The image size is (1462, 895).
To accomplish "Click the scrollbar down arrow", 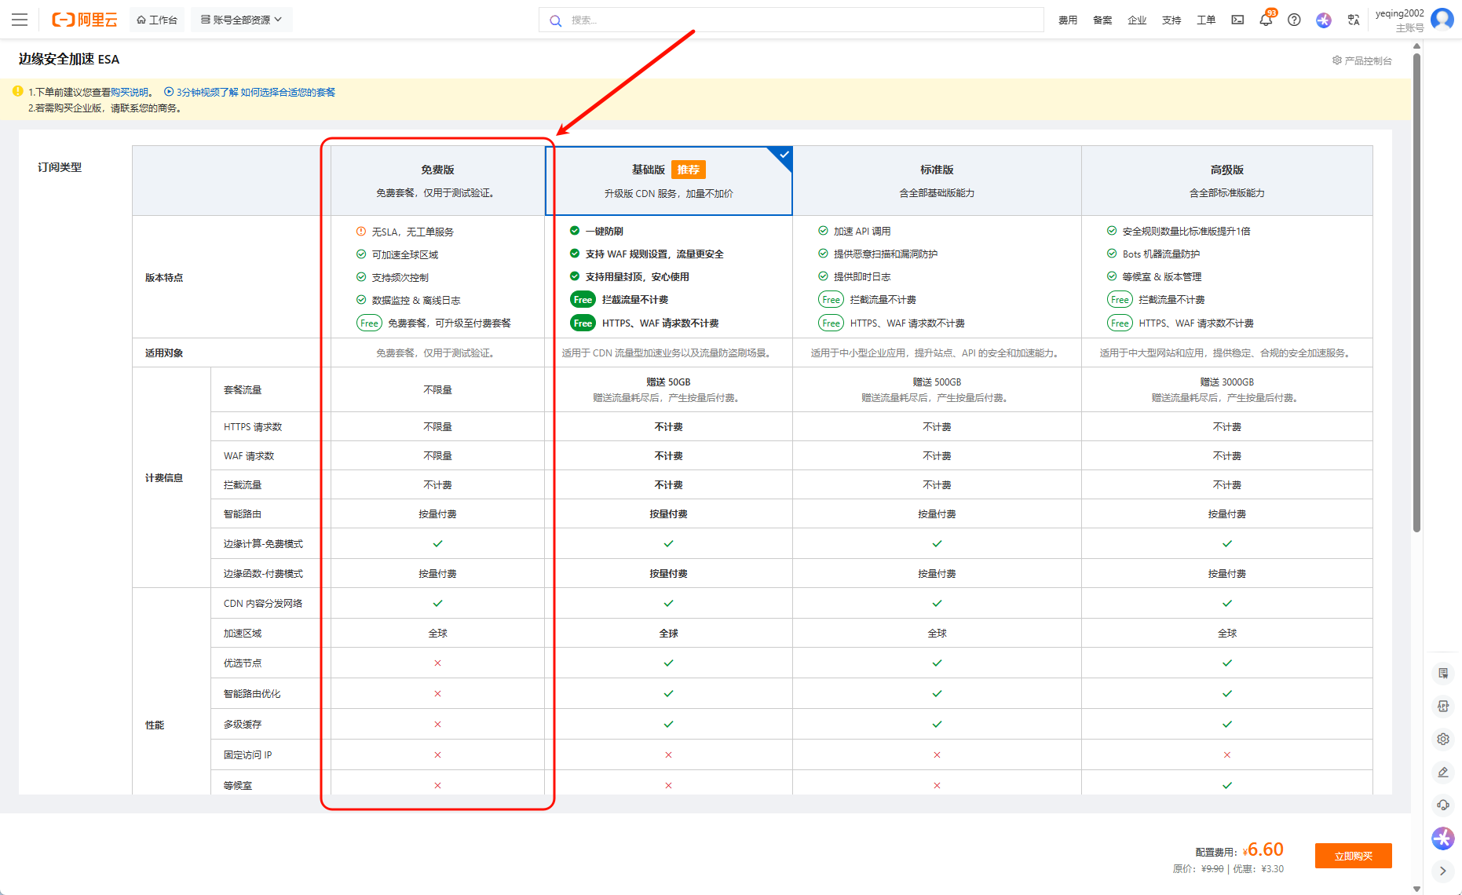I will tap(1417, 889).
